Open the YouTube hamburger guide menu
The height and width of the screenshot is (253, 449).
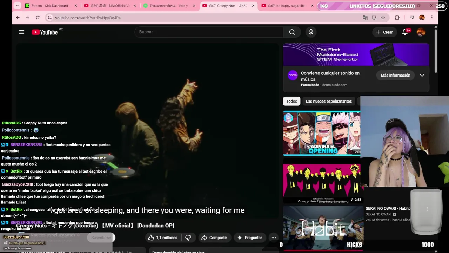point(22,32)
